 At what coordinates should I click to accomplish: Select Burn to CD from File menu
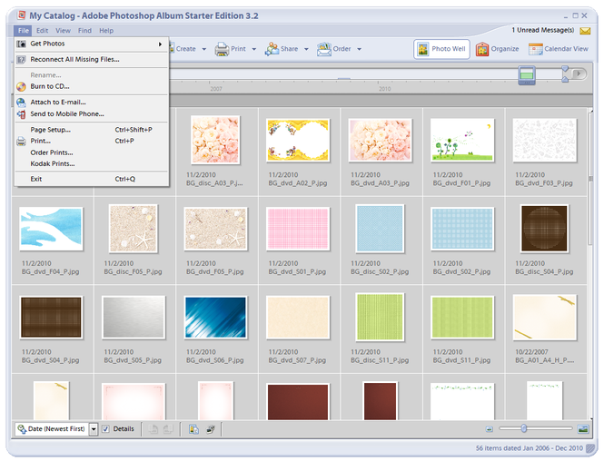coord(92,86)
